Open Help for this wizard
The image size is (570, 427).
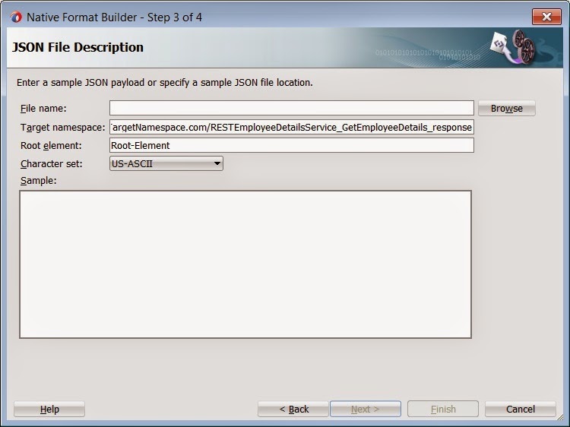(49, 410)
